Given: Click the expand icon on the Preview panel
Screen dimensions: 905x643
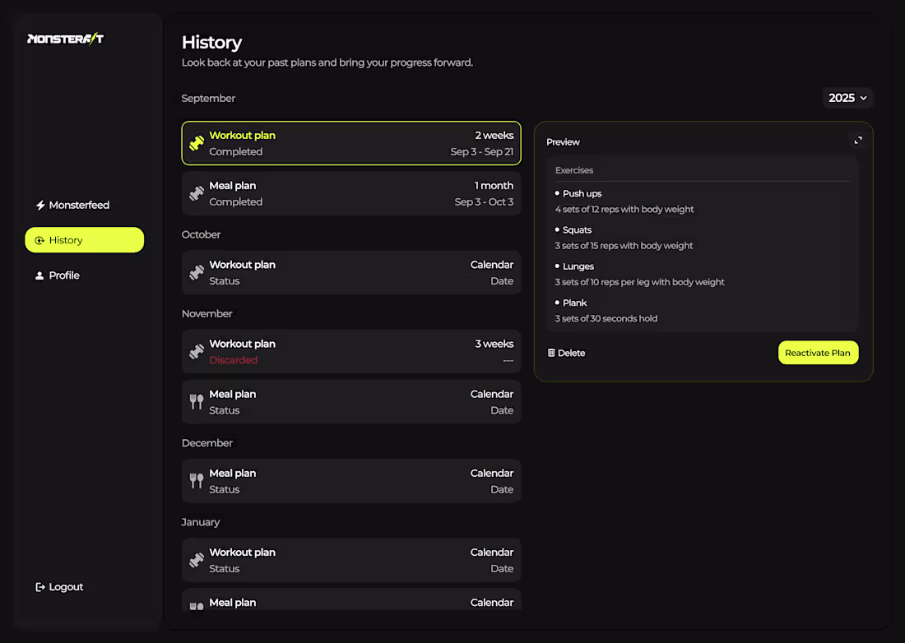Looking at the screenshot, I should tap(857, 140).
